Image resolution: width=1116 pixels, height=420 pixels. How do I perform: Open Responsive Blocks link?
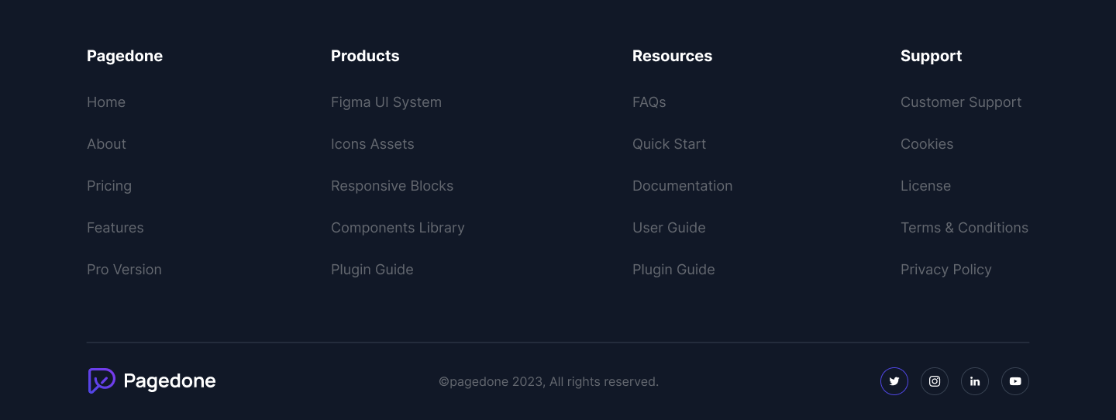click(392, 186)
